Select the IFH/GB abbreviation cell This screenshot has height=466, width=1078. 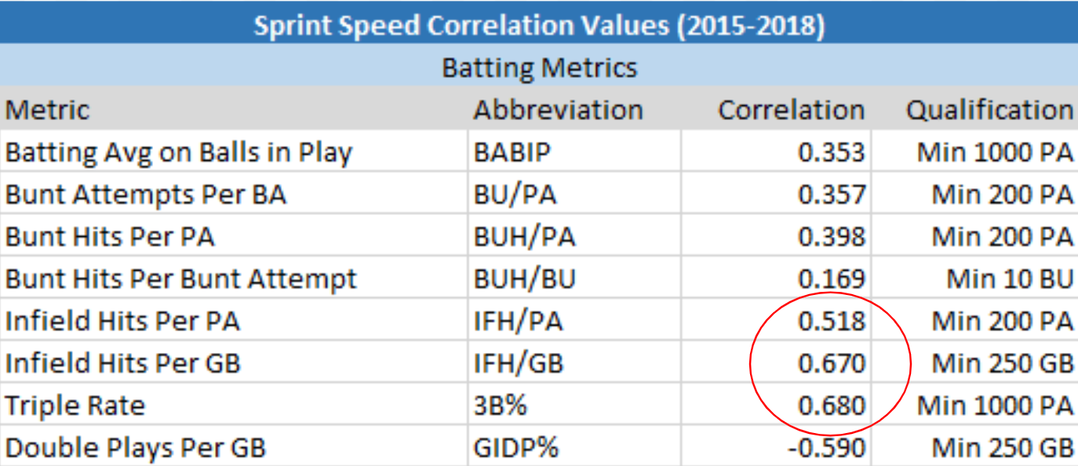(x=519, y=364)
